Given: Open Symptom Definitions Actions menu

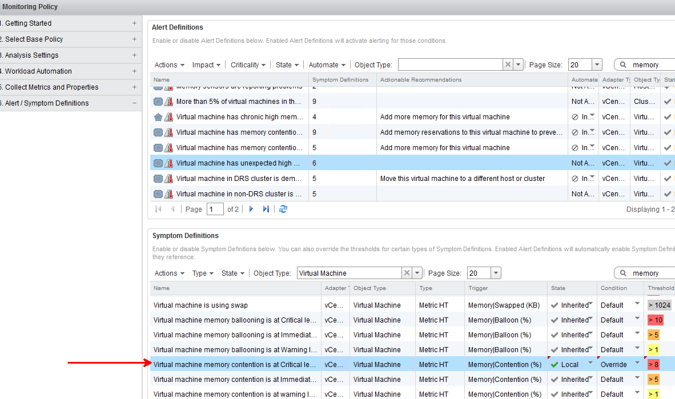Looking at the screenshot, I should coord(170,273).
